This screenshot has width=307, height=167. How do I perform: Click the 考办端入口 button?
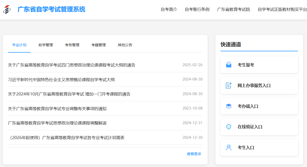259,106
